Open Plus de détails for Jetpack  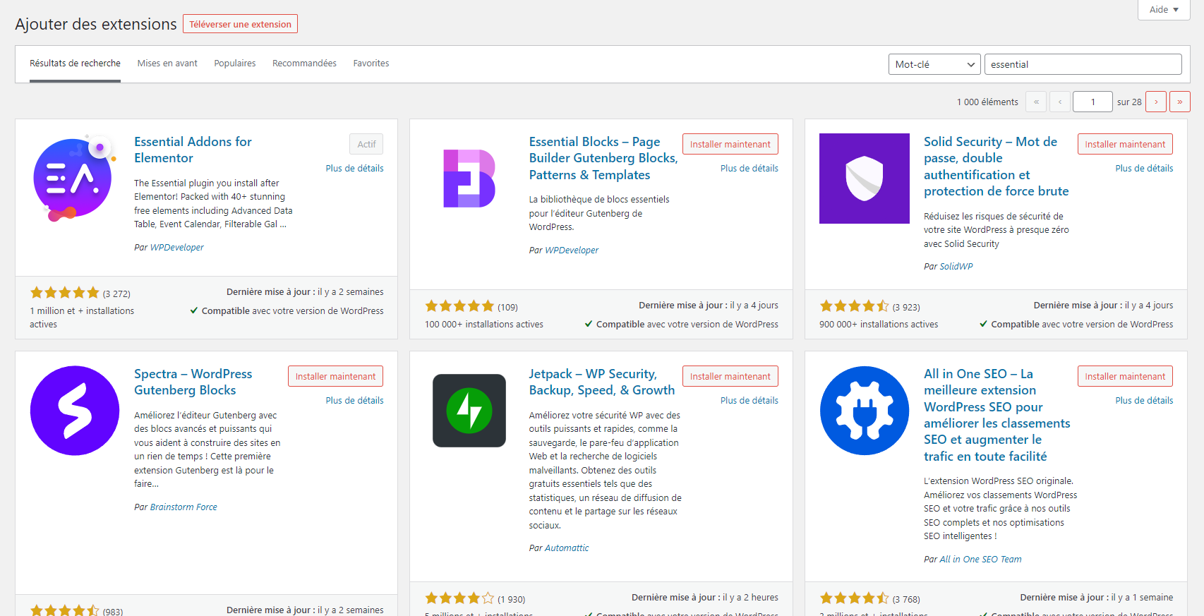[750, 400]
